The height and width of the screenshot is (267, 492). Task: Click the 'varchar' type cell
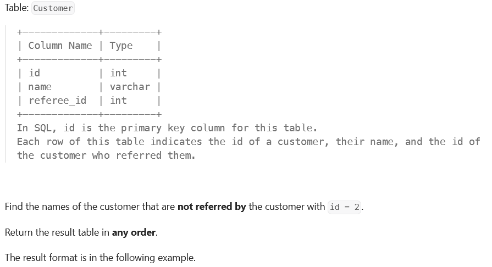pyautogui.click(x=130, y=87)
